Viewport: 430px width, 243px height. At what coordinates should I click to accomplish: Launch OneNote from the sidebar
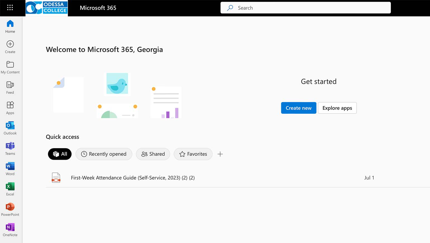pyautogui.click(x=10, y=230)
